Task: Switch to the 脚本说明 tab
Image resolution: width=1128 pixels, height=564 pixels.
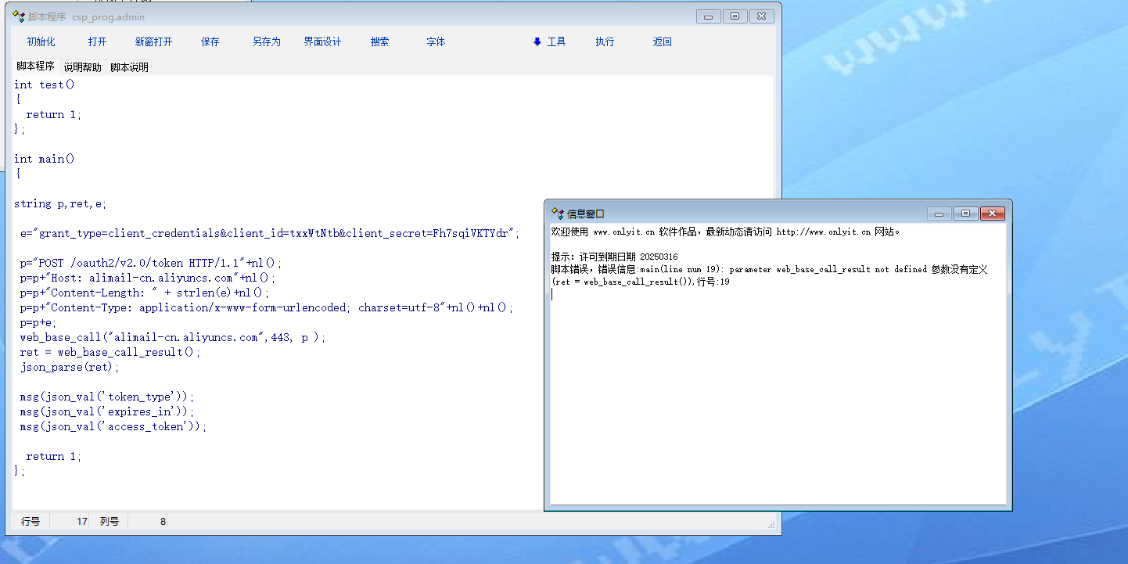Action: coord(129,67)
